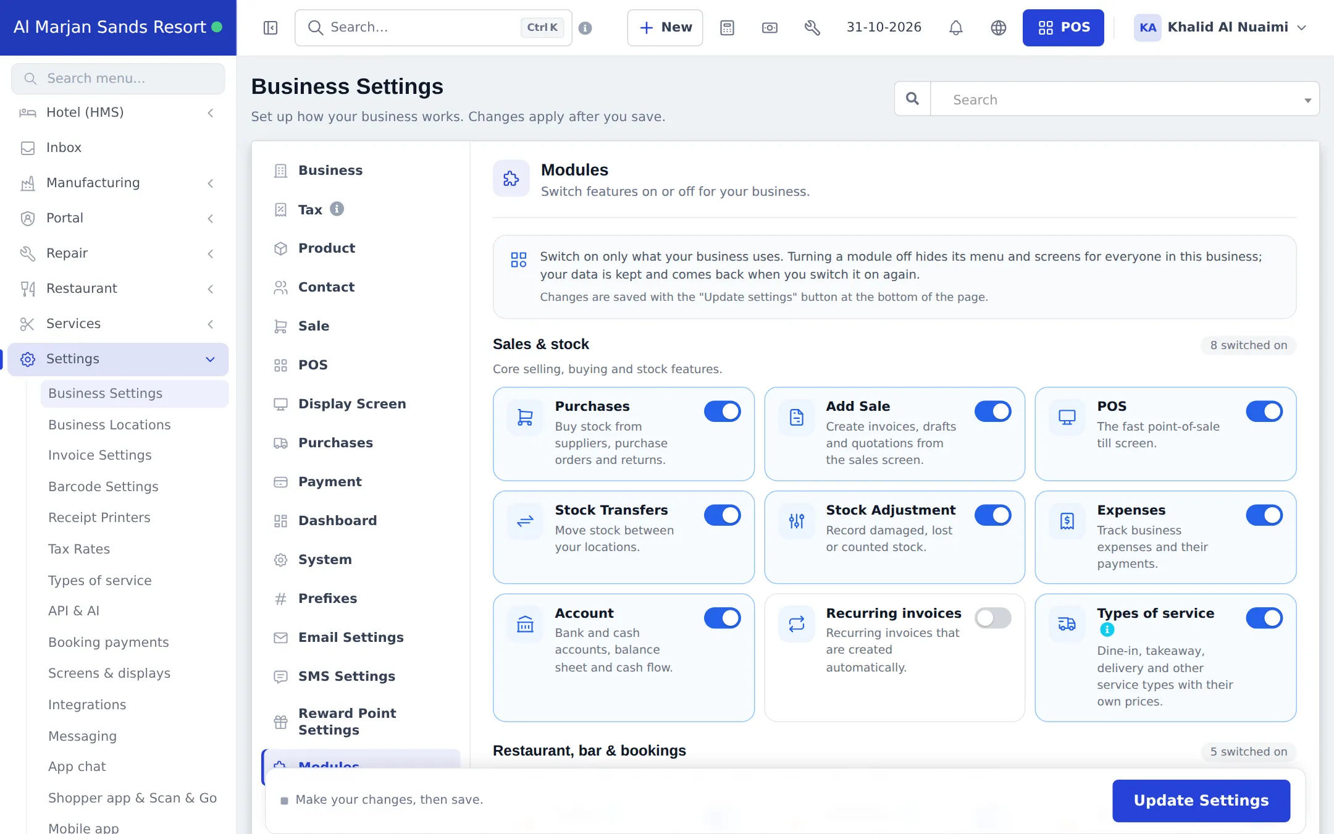Click the globe language icon

(998, 28)
